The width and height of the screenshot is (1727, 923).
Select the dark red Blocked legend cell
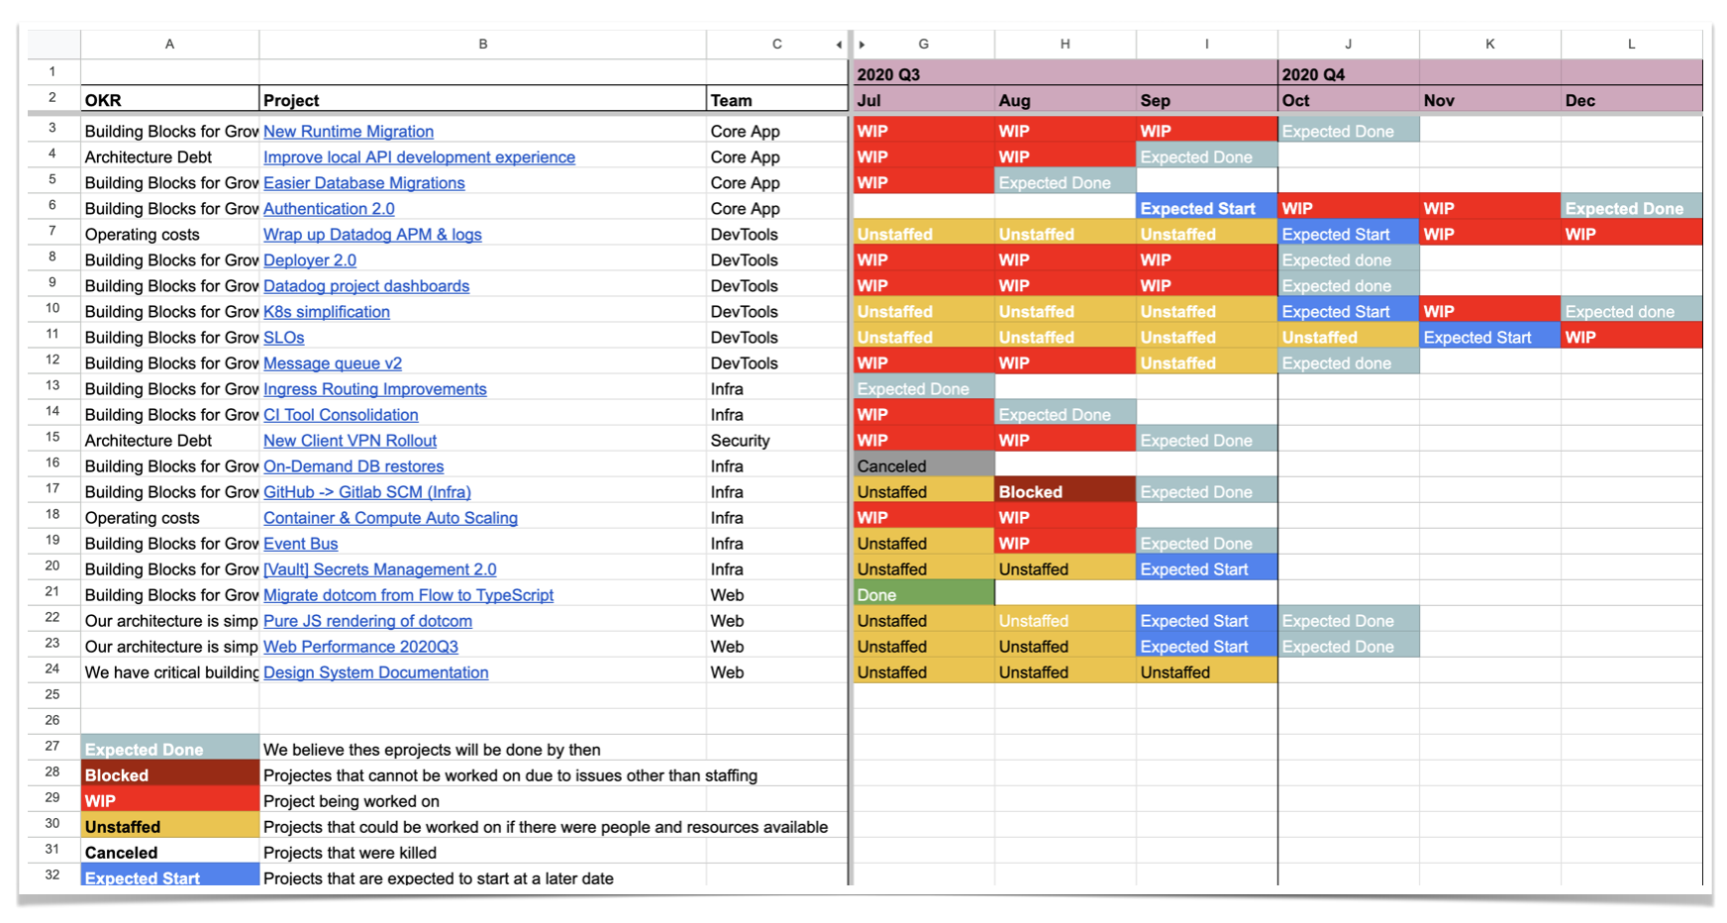[x=169, y=774]
